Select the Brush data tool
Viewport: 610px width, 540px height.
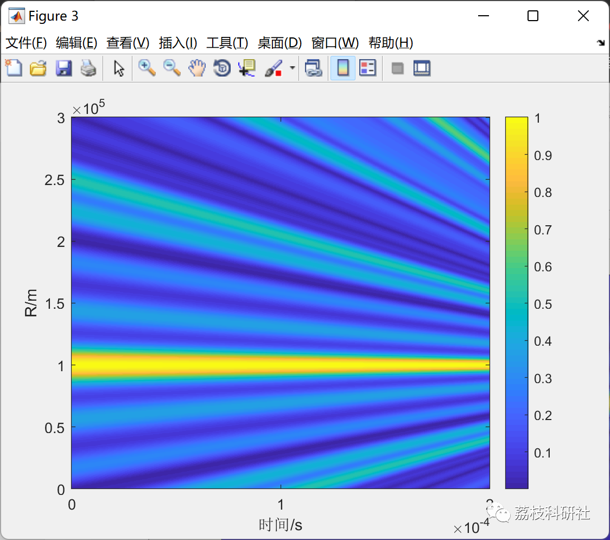coord(274,68)
